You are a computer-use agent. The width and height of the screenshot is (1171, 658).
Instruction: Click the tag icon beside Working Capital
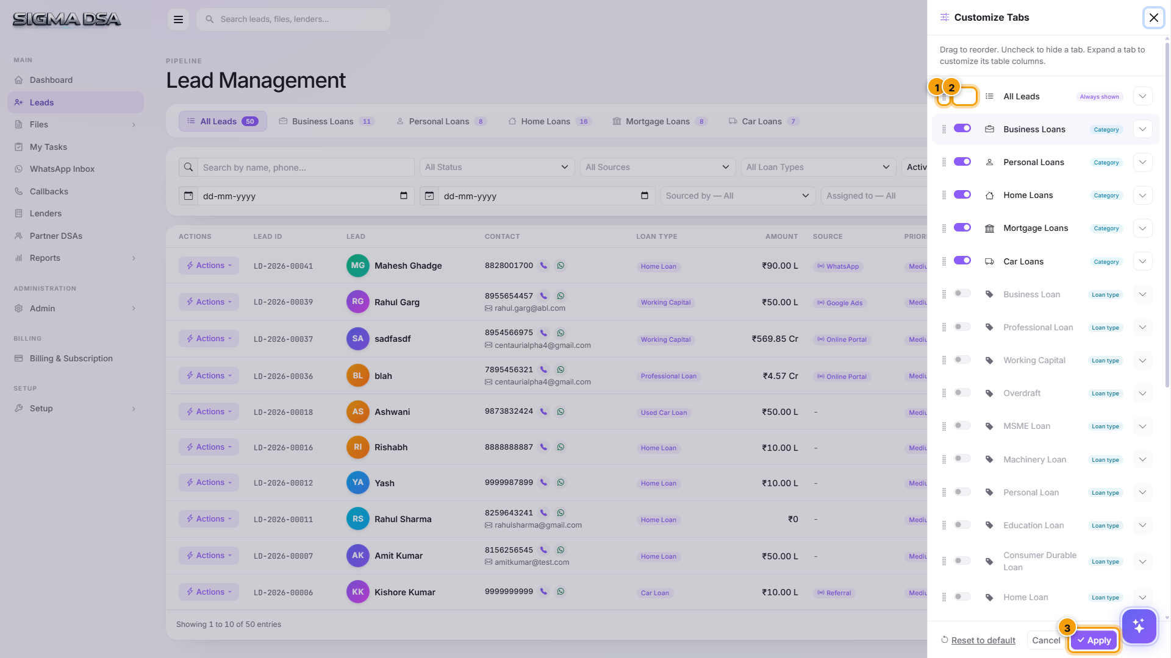[989, 361]
